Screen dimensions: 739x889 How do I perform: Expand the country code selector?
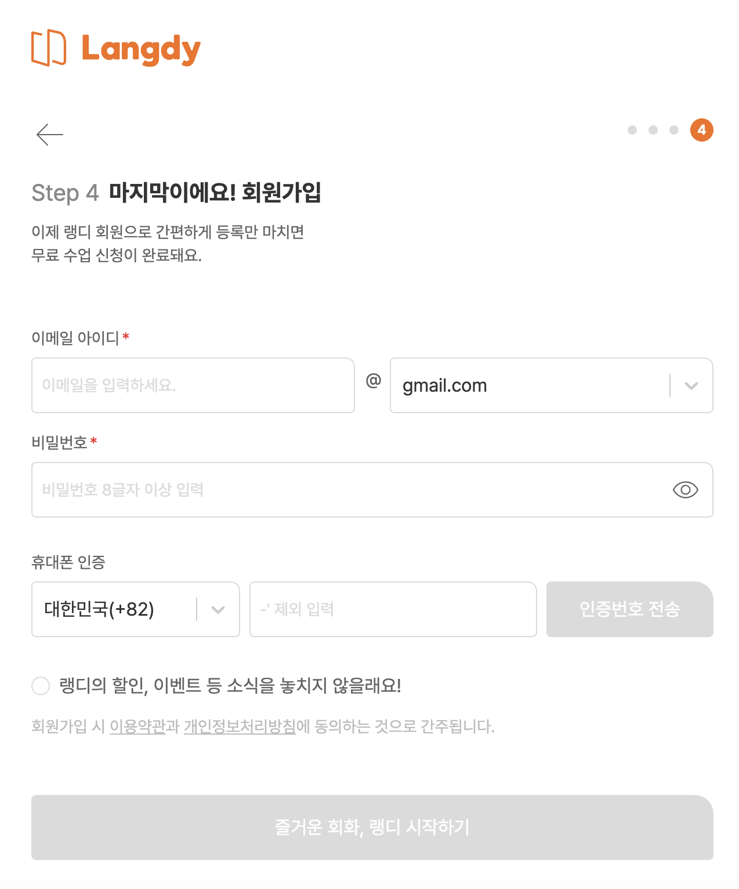[x=218, y=609]
